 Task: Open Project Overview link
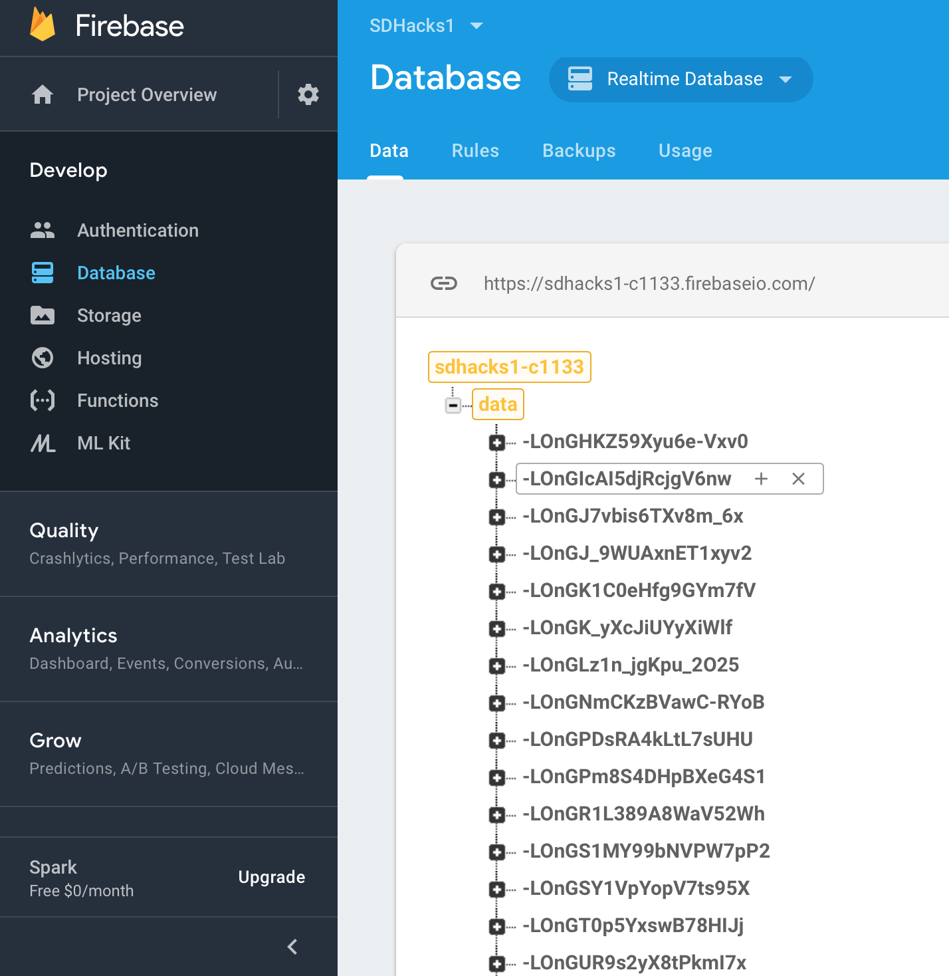(147, 95)
